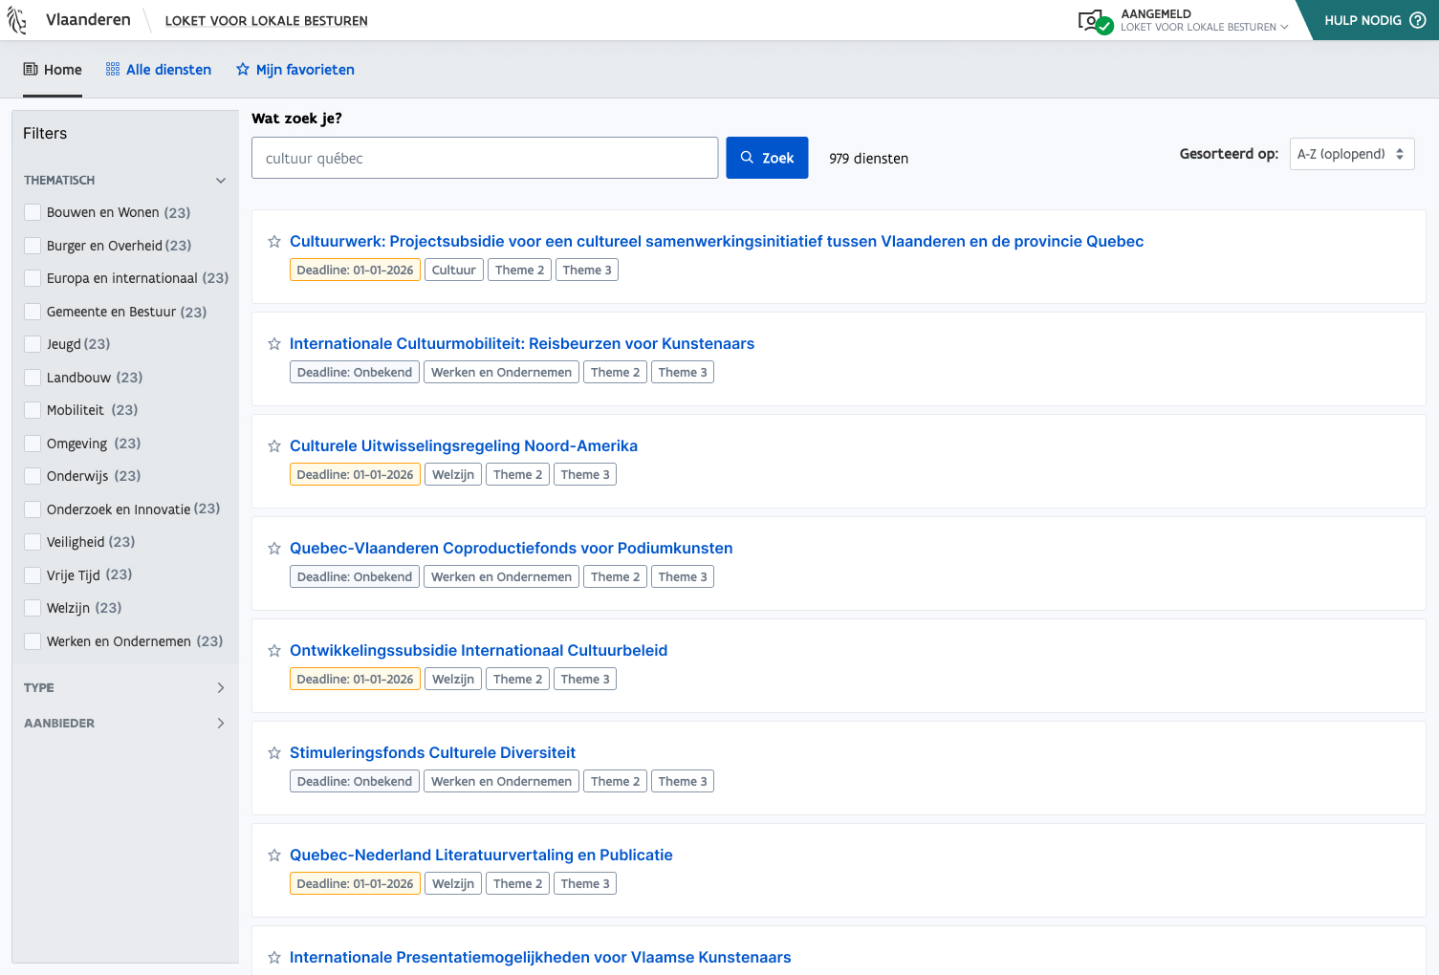Click the Vlaanderen lion logo

pyautogui.click(x=17, y=20)
